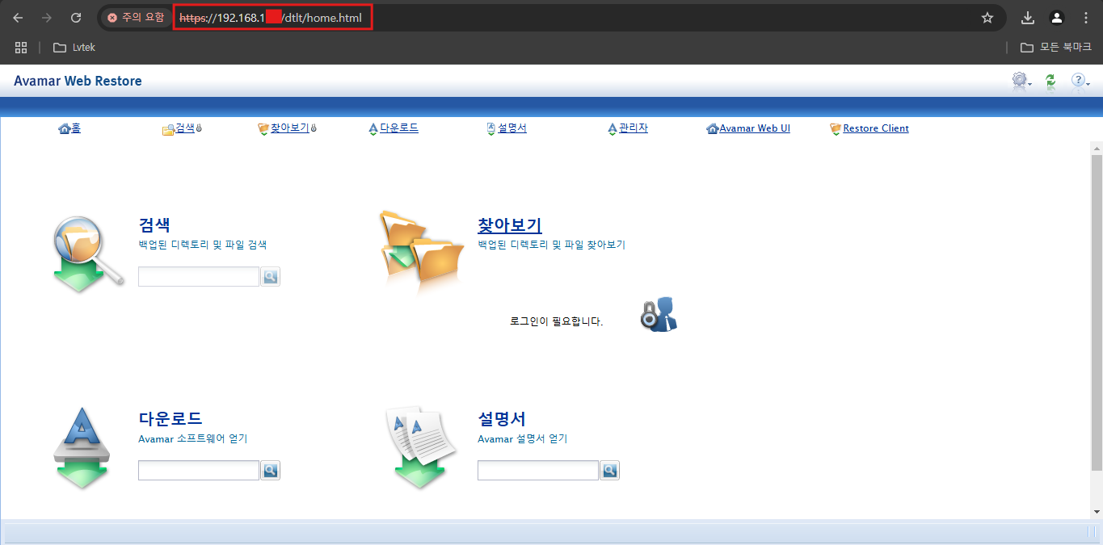
Task: Click the large browse folders image
Action: pyautogui.click(x=422, y=252)
